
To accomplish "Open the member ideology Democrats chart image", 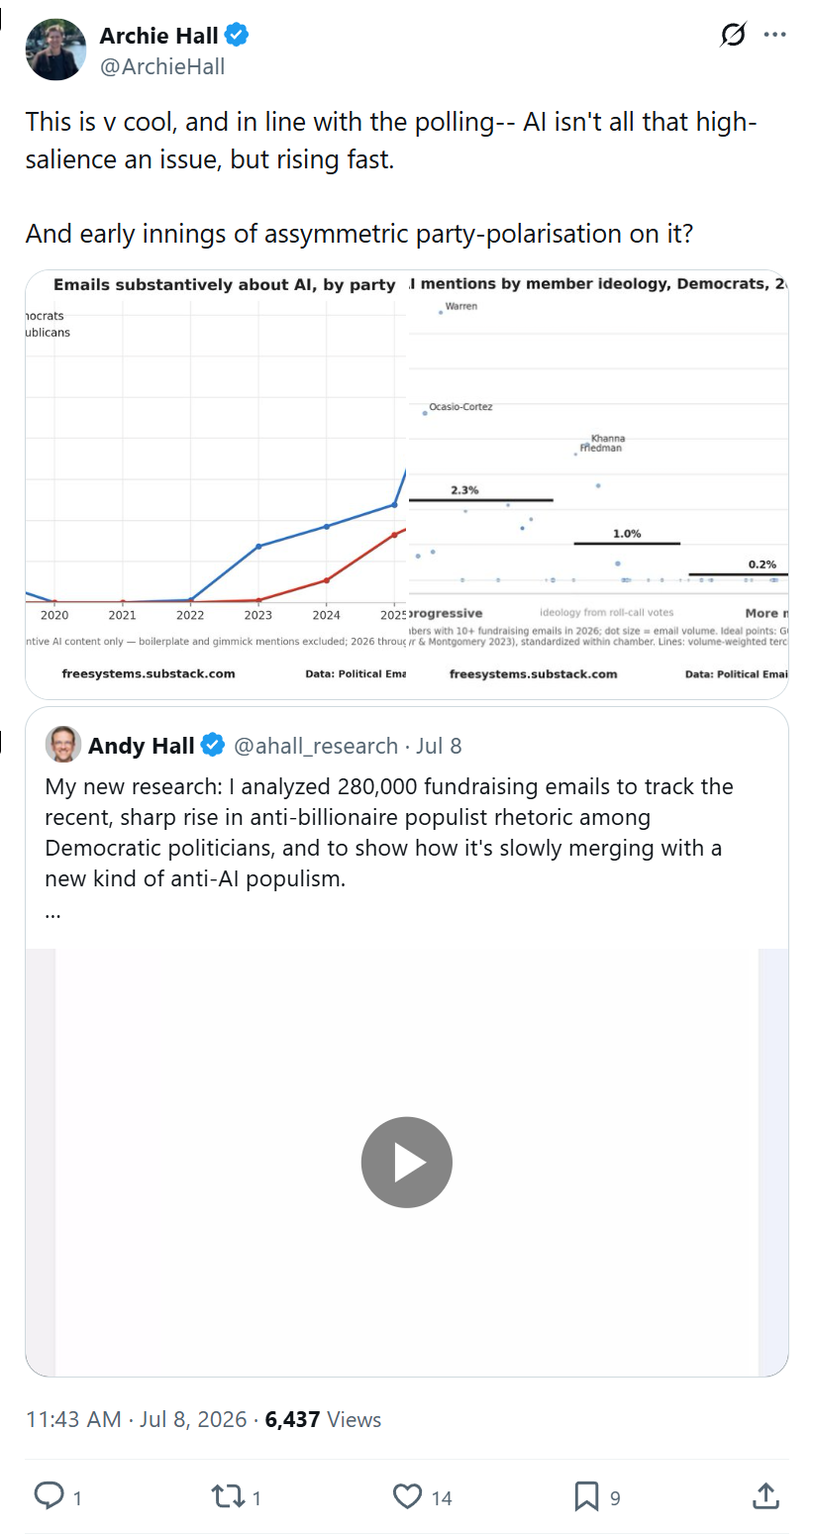I will pos(599,484).
